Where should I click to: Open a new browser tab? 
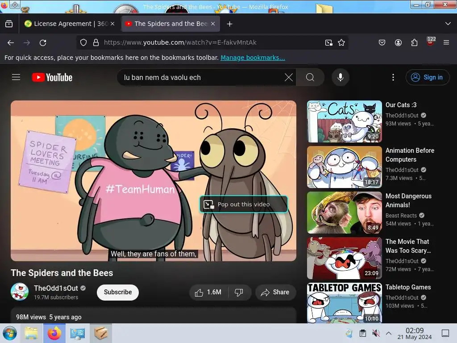[x=230, y=24]
